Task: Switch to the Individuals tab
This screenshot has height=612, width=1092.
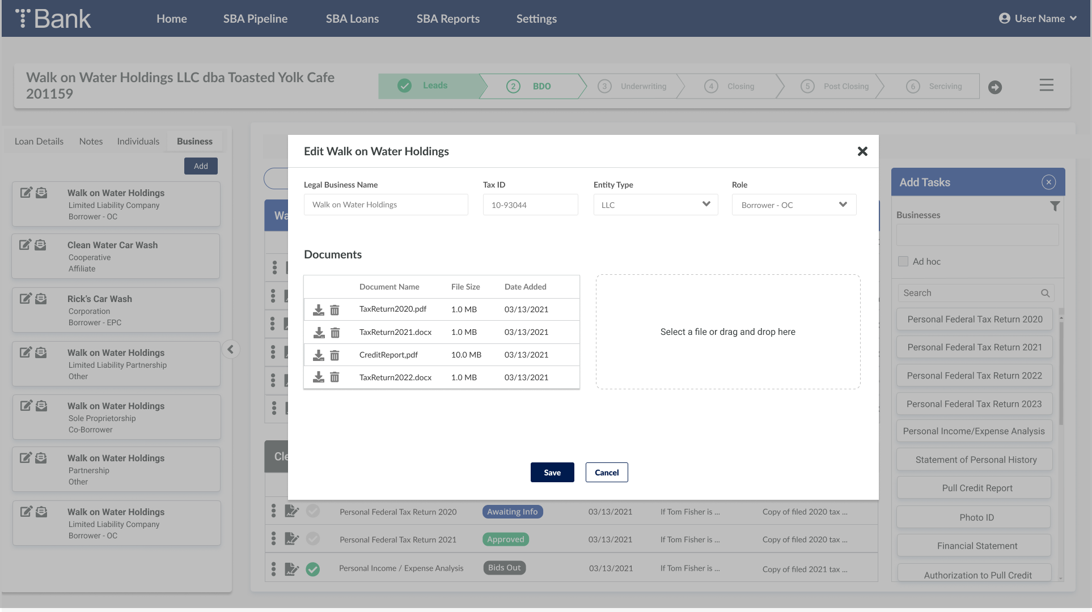Action: tap(138, 141)
